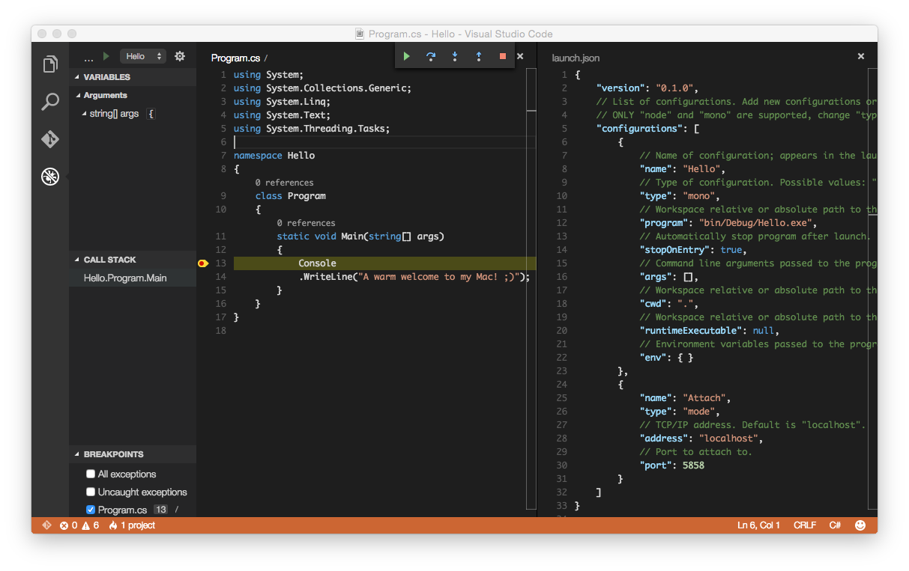Click the macOS red close window button

[x=42, y=34]
